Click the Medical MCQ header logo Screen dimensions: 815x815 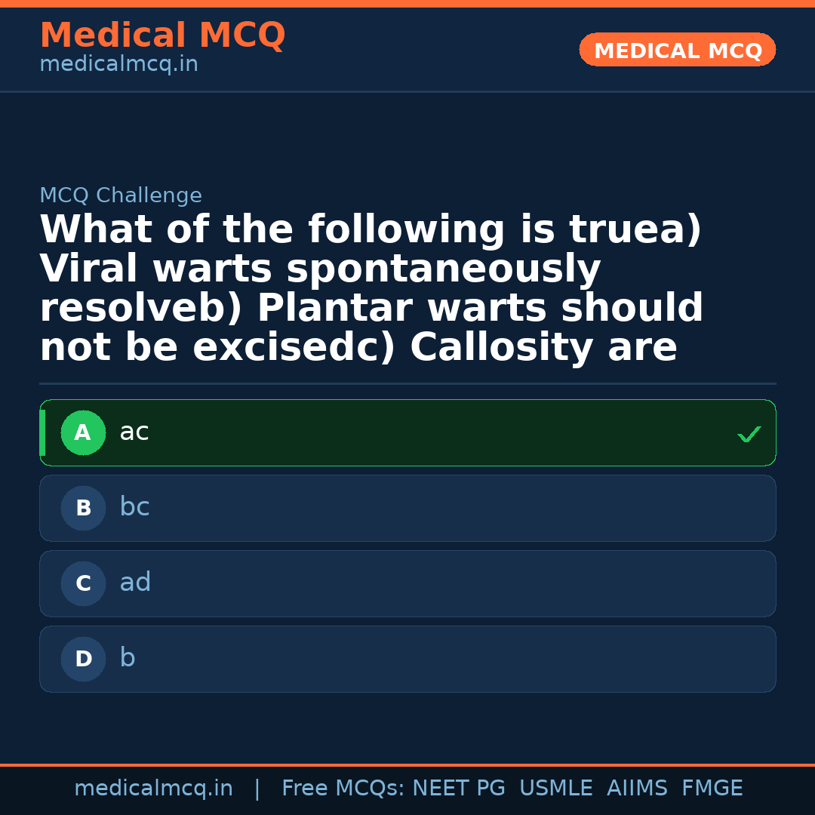click(x=162, y=35)
